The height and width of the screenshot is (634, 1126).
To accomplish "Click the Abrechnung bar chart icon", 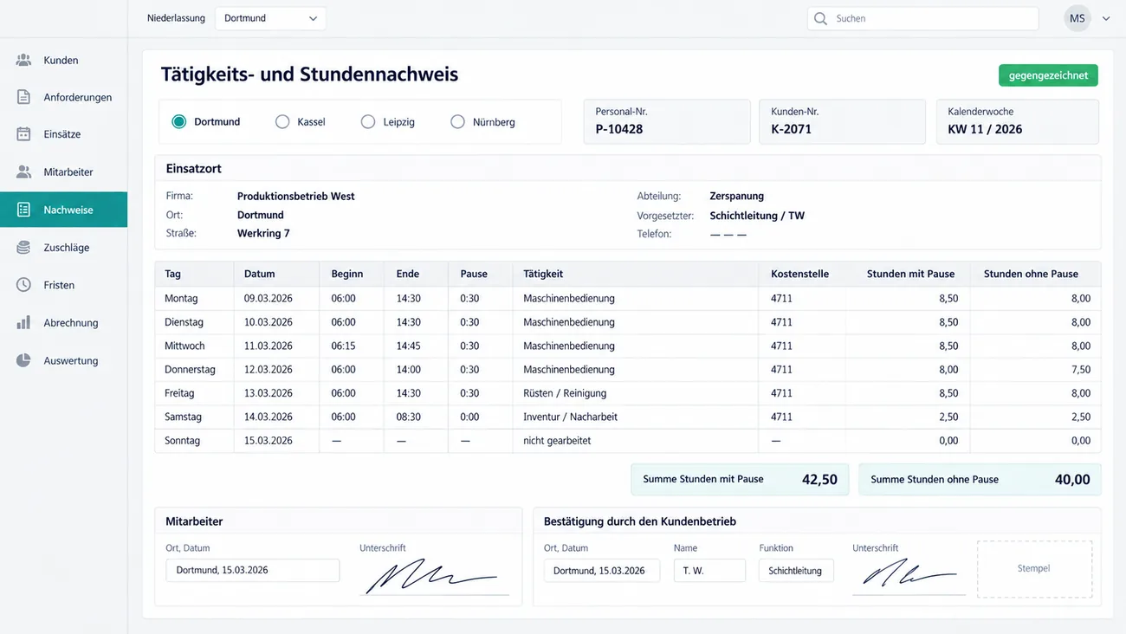I will tap(23, 322).
